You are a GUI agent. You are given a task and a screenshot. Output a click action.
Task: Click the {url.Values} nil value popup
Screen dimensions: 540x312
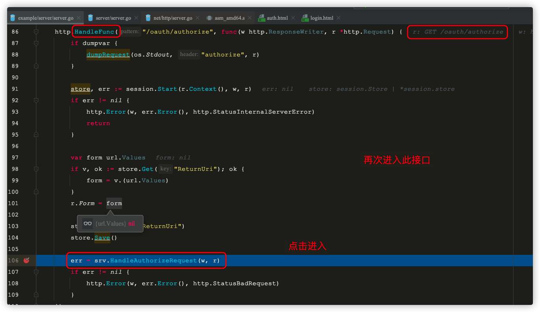click(110, 224)
